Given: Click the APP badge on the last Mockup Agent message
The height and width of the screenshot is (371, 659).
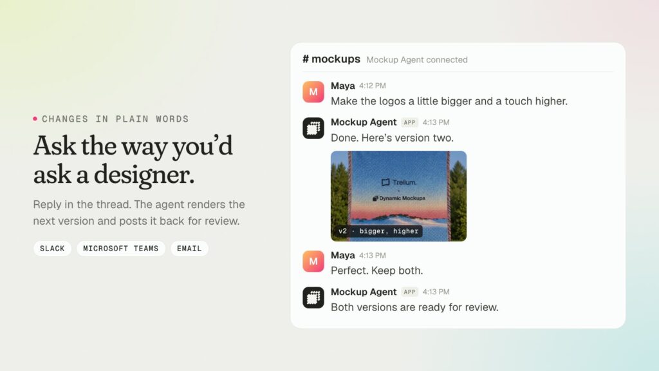Looking at the screenshot, I should click(409, 292).
